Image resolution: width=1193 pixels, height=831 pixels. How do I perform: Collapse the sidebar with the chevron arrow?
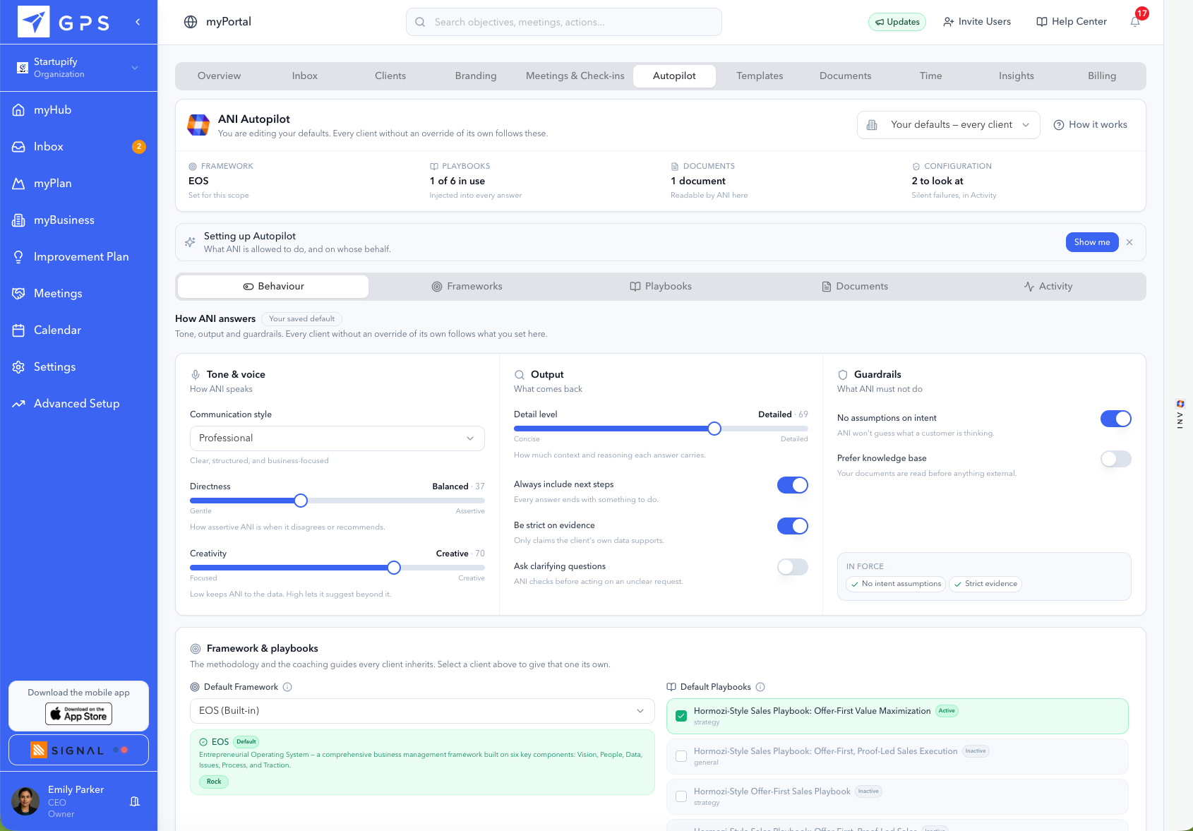[x=138, y=22]
